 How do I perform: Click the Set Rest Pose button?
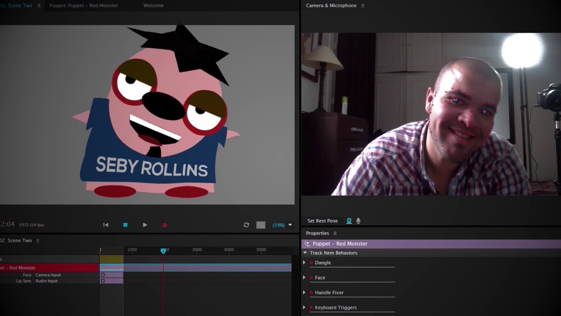(323, 221)
